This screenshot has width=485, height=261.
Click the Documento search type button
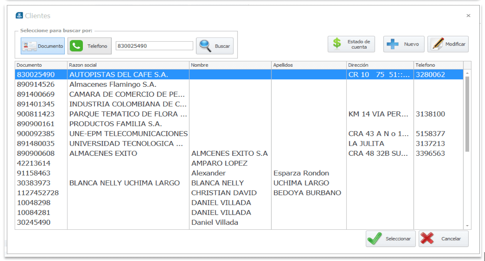click(42, 46)
